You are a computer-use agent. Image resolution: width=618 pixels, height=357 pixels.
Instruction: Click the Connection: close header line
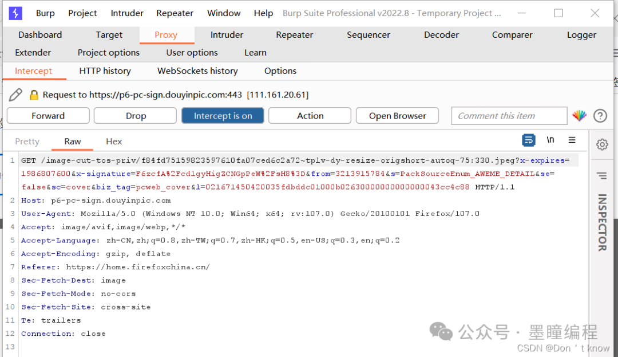64,334
